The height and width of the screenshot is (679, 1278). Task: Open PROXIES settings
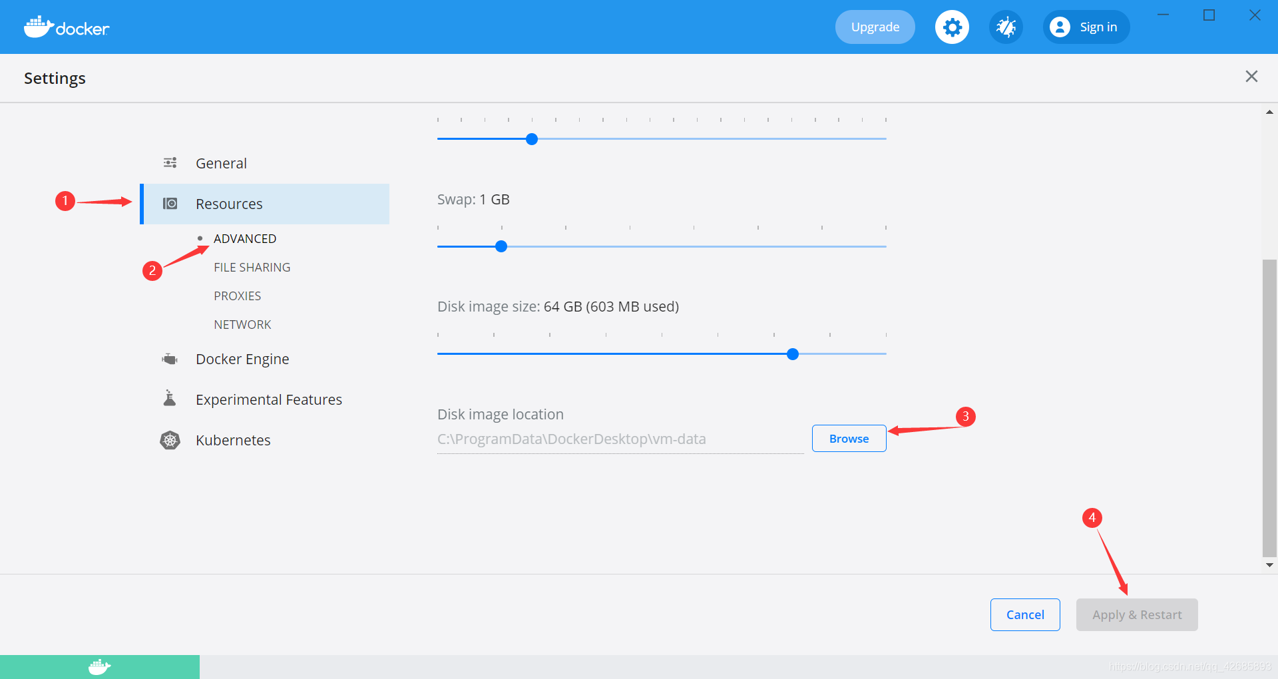click(x=237, y=296)
